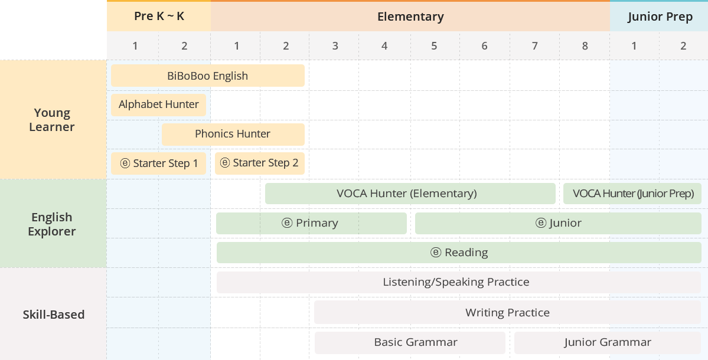Open the BiBoBoo English course bar

point(208,76)
